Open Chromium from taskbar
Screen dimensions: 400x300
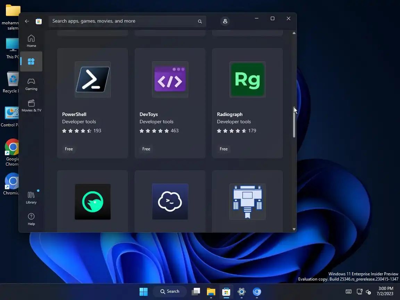(257, 291)
